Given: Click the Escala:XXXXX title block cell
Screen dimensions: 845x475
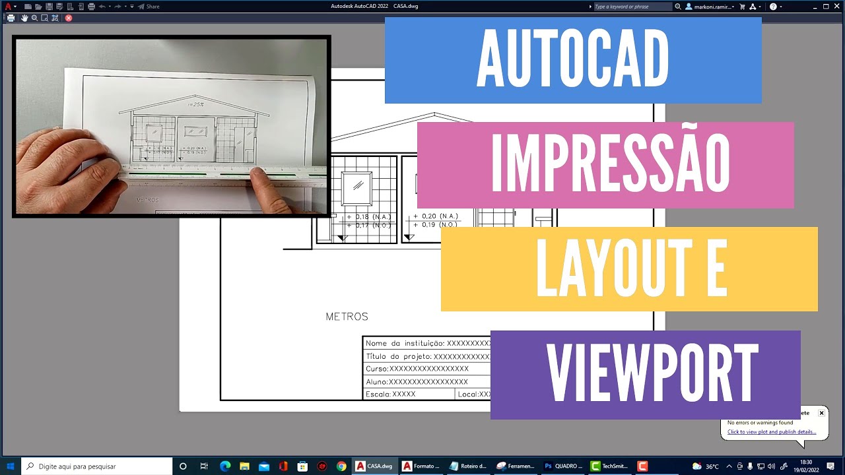Looking at the screenshot, I should pyautogui.click(x=409, y=394).
